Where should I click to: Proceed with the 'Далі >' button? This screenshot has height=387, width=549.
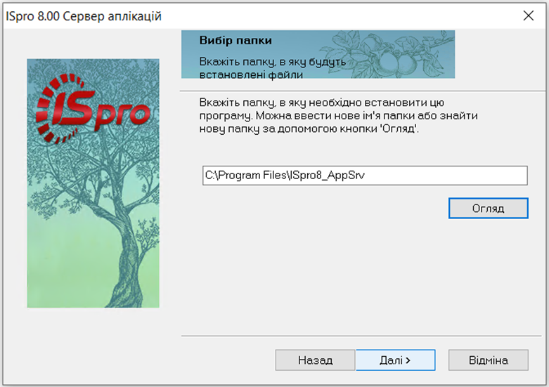point(395,360)
